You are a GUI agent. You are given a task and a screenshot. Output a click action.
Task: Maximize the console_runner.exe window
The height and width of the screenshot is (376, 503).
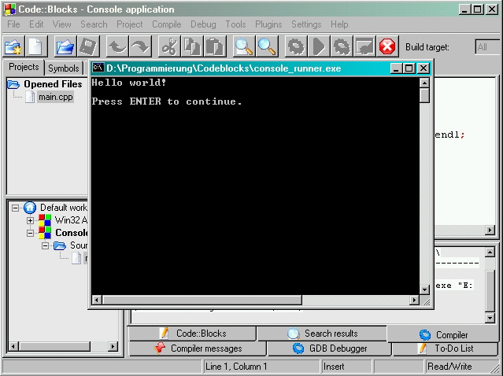pos(409,68)
